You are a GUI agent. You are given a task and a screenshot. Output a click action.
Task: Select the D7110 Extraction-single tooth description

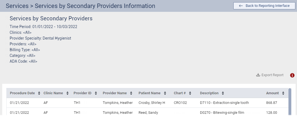[x=224, y=103]
